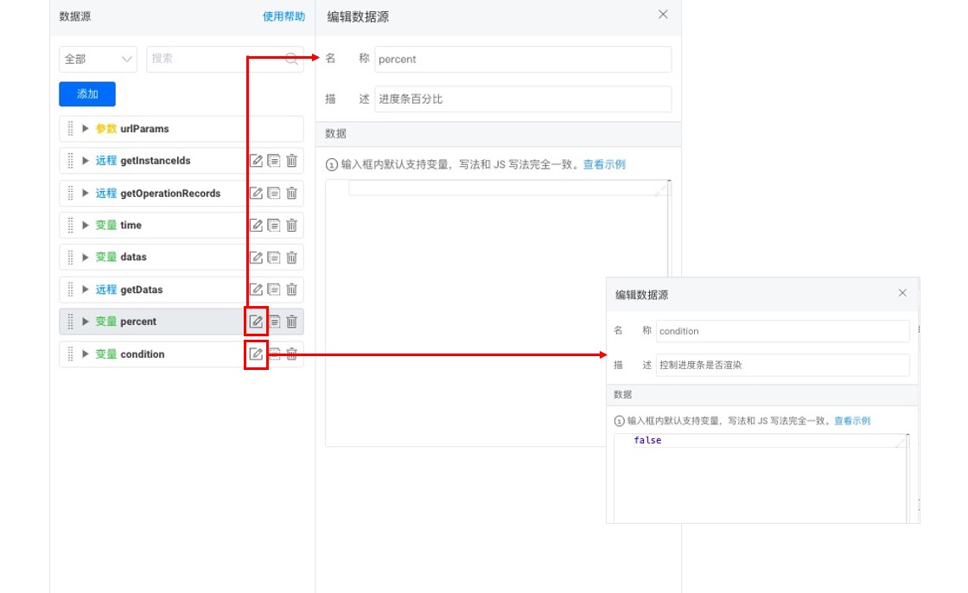The height and width of the screenshot is (593, 968).
Task: Edit the getDatas data source
Action: point(256,289)
